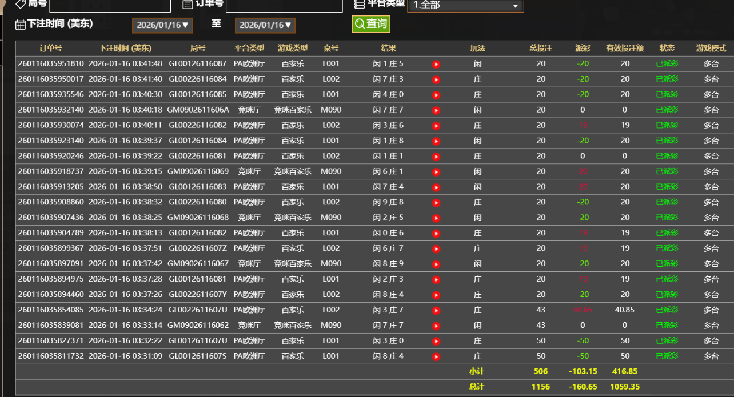
Task: Expand the 平台类型 dropdown showing 1.全部
Action: point(465,5)
